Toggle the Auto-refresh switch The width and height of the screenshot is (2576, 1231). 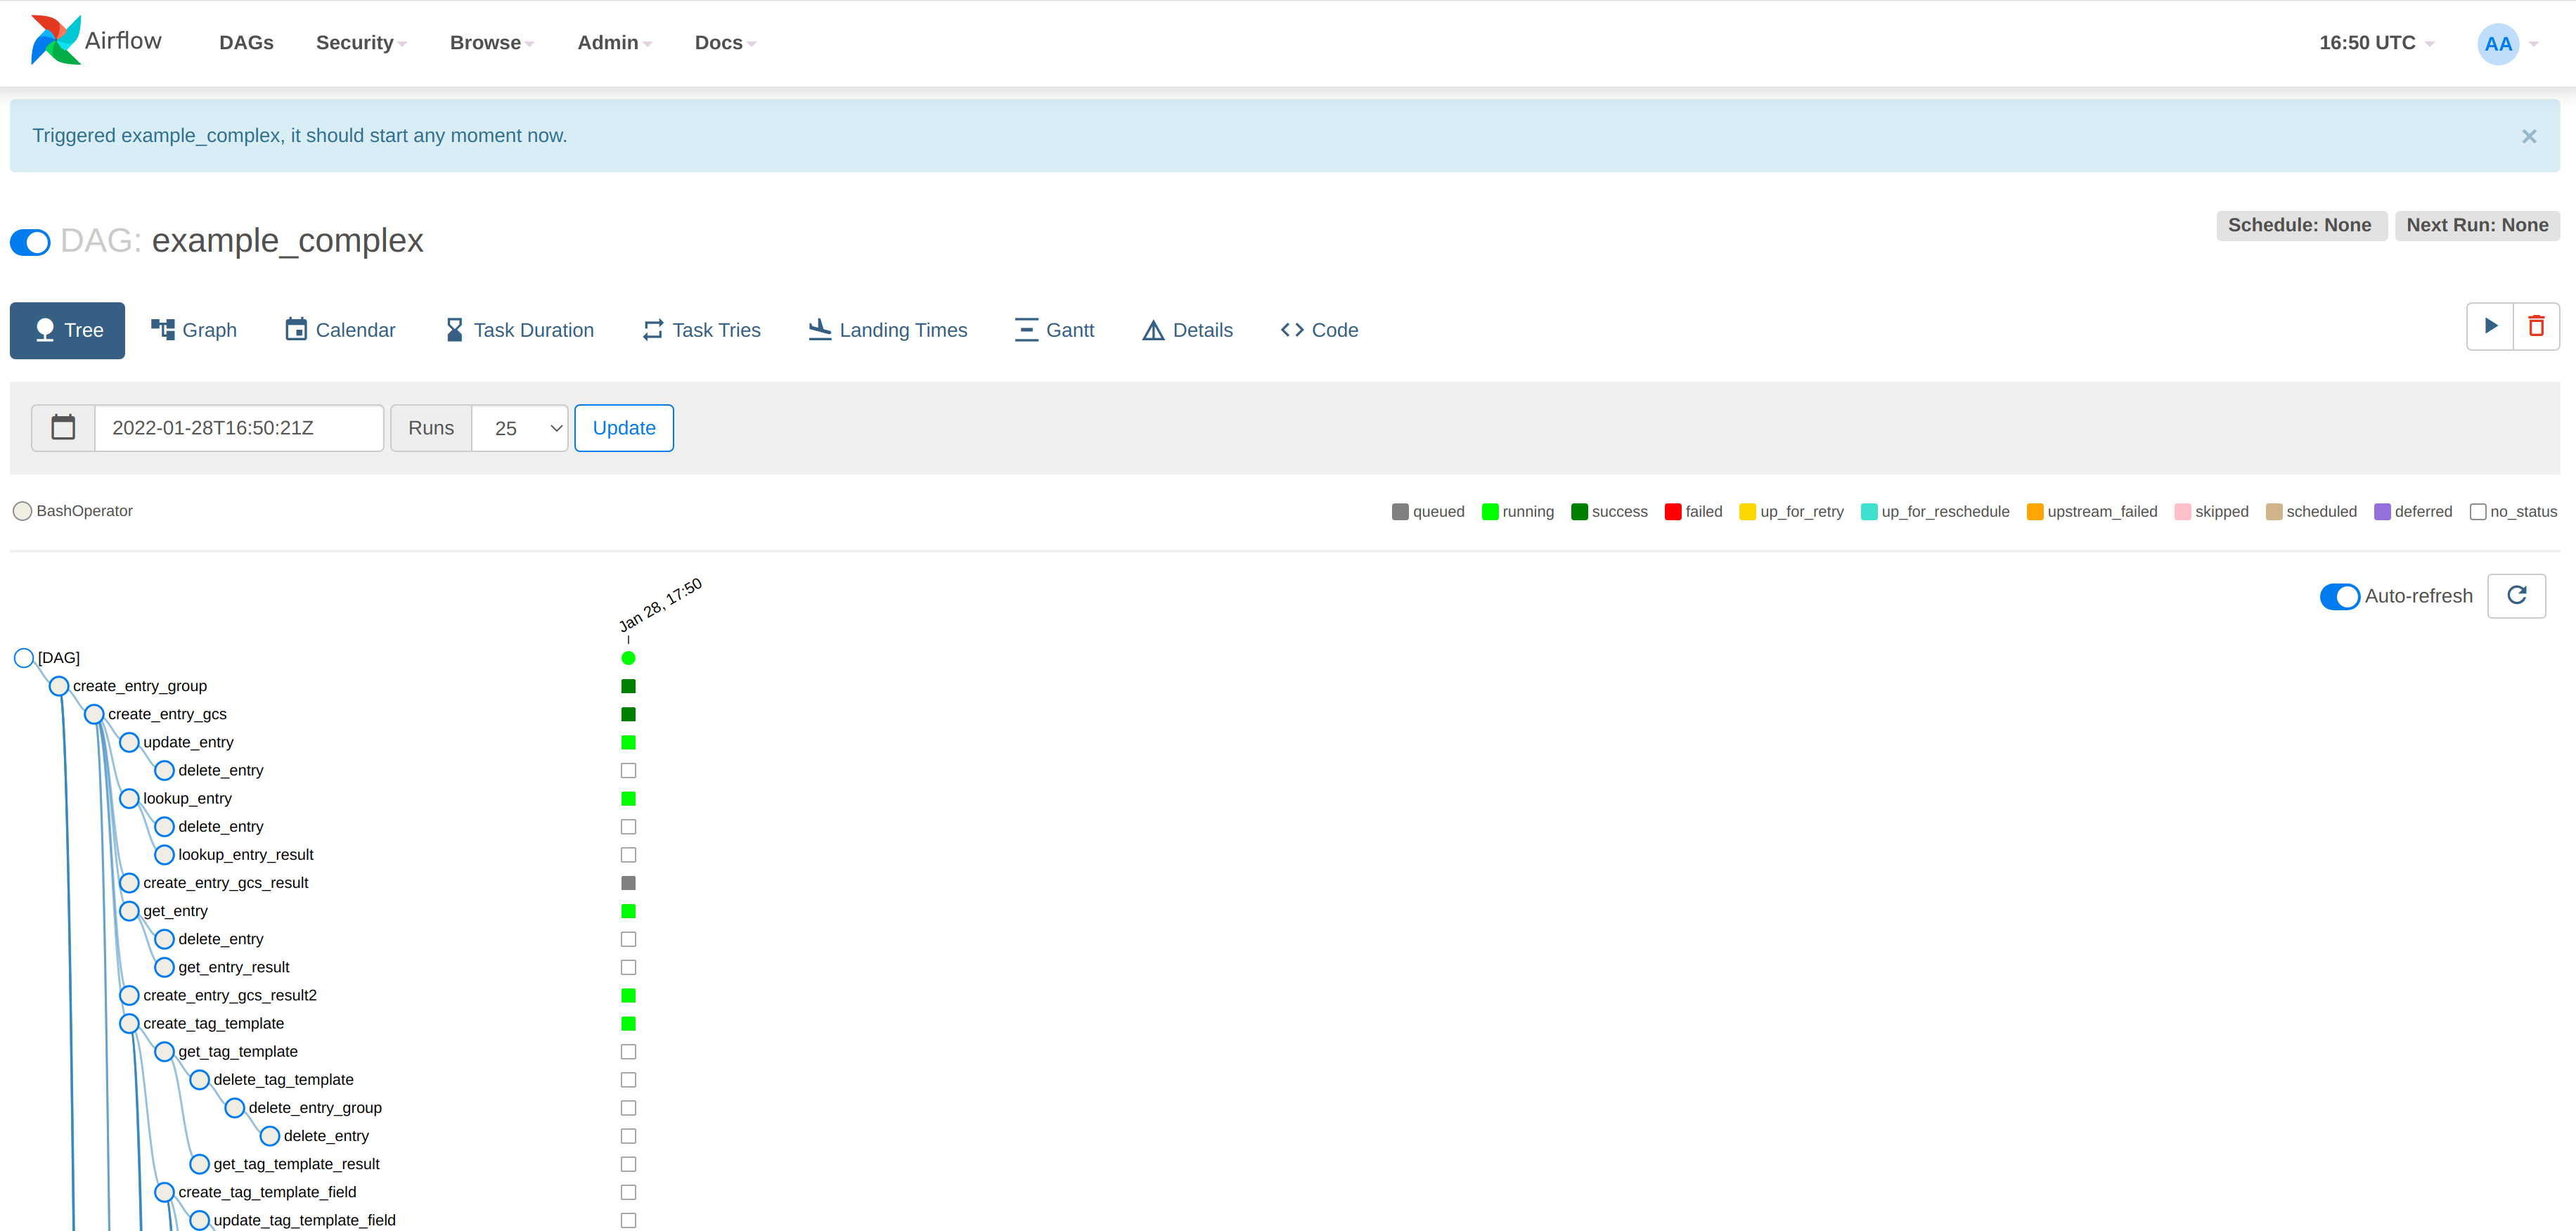[2336, 595]
